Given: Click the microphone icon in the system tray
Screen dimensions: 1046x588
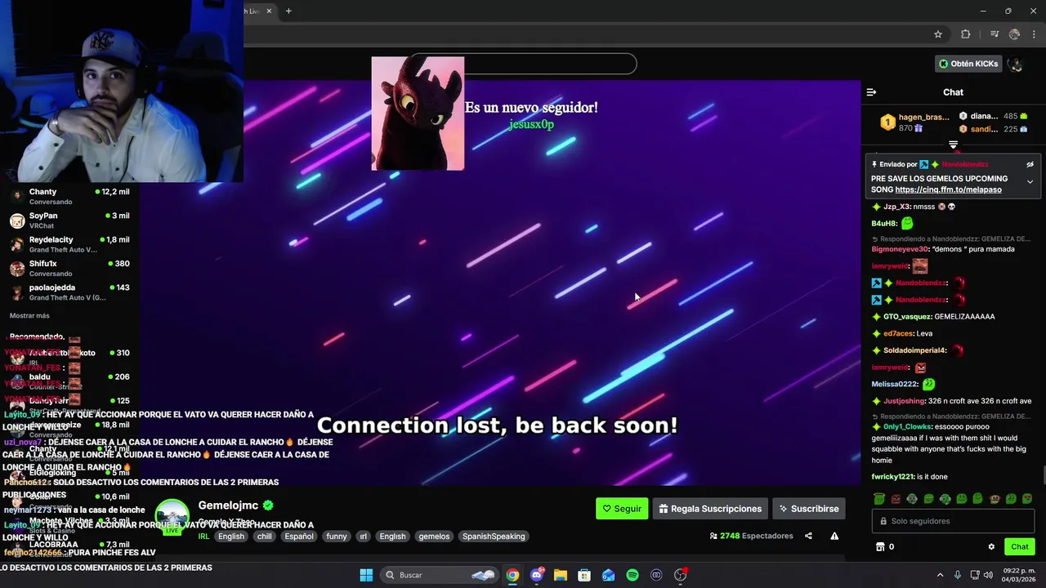Looking at the screenshot, I should click(958, 575).
